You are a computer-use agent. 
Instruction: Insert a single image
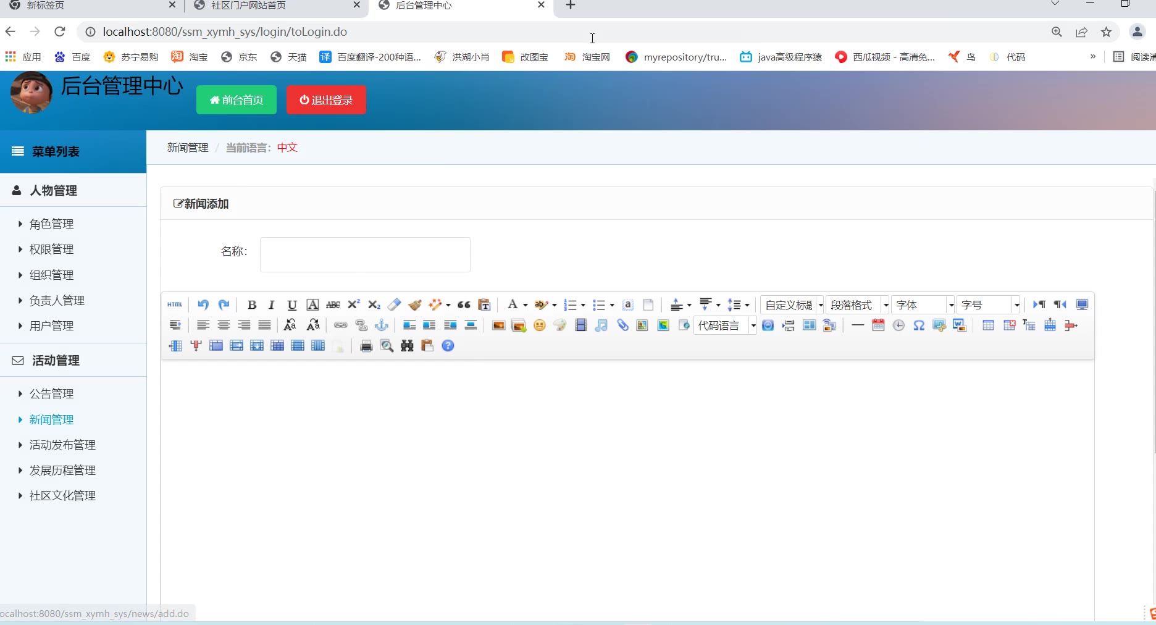[498, 325]
